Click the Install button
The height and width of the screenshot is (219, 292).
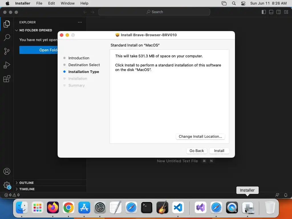coord(219,151)
